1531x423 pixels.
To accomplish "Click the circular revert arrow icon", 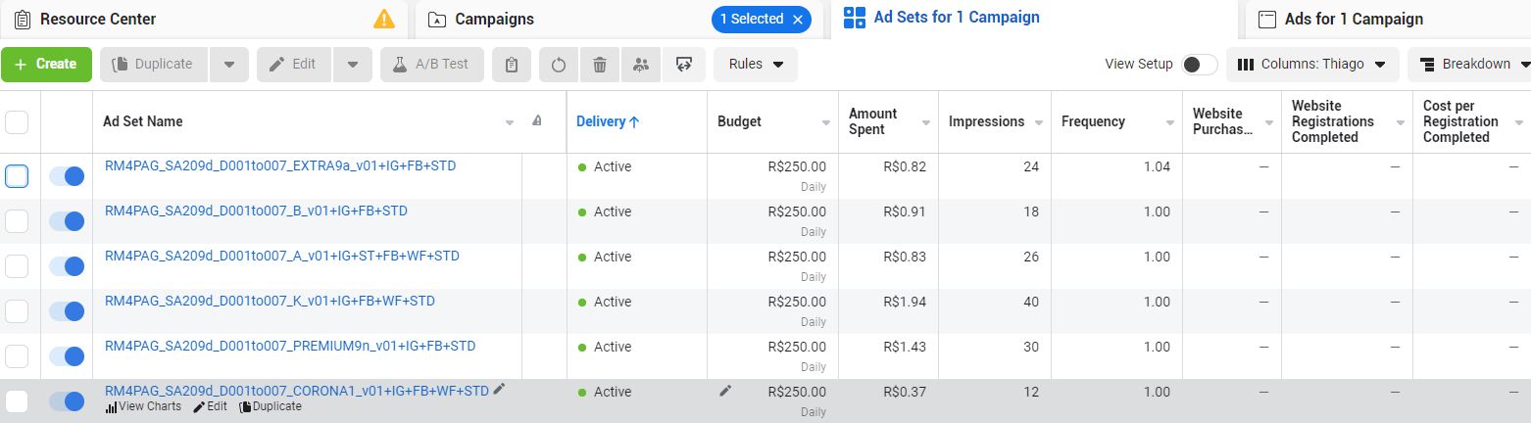I will pyautogui.click(x=559, y=65).
